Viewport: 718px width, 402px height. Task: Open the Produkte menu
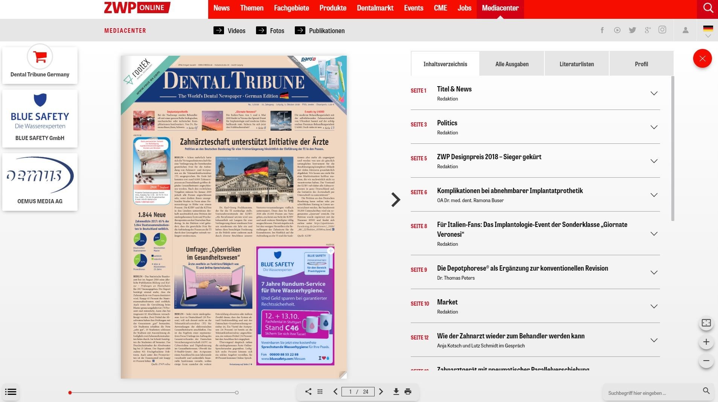(333, 8)
